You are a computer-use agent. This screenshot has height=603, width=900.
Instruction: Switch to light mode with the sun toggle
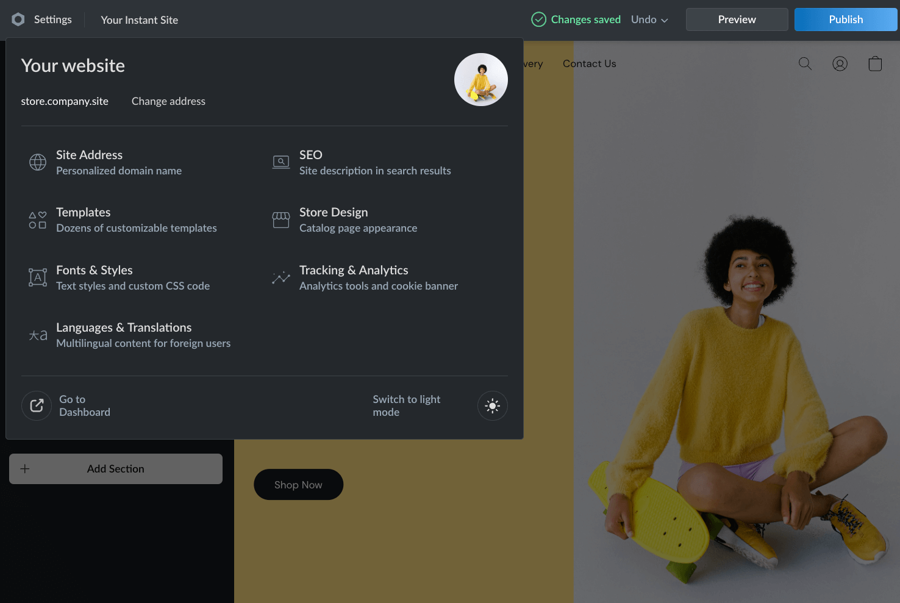click(492, 405)
